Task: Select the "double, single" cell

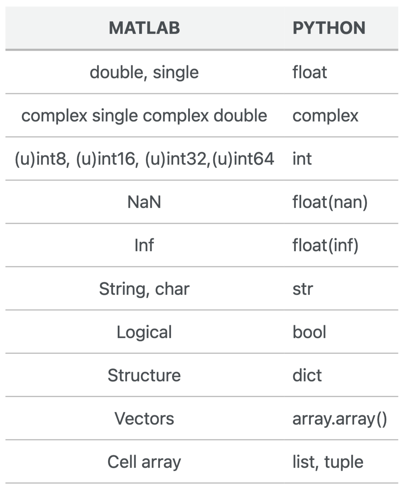Action: point(144,72)
